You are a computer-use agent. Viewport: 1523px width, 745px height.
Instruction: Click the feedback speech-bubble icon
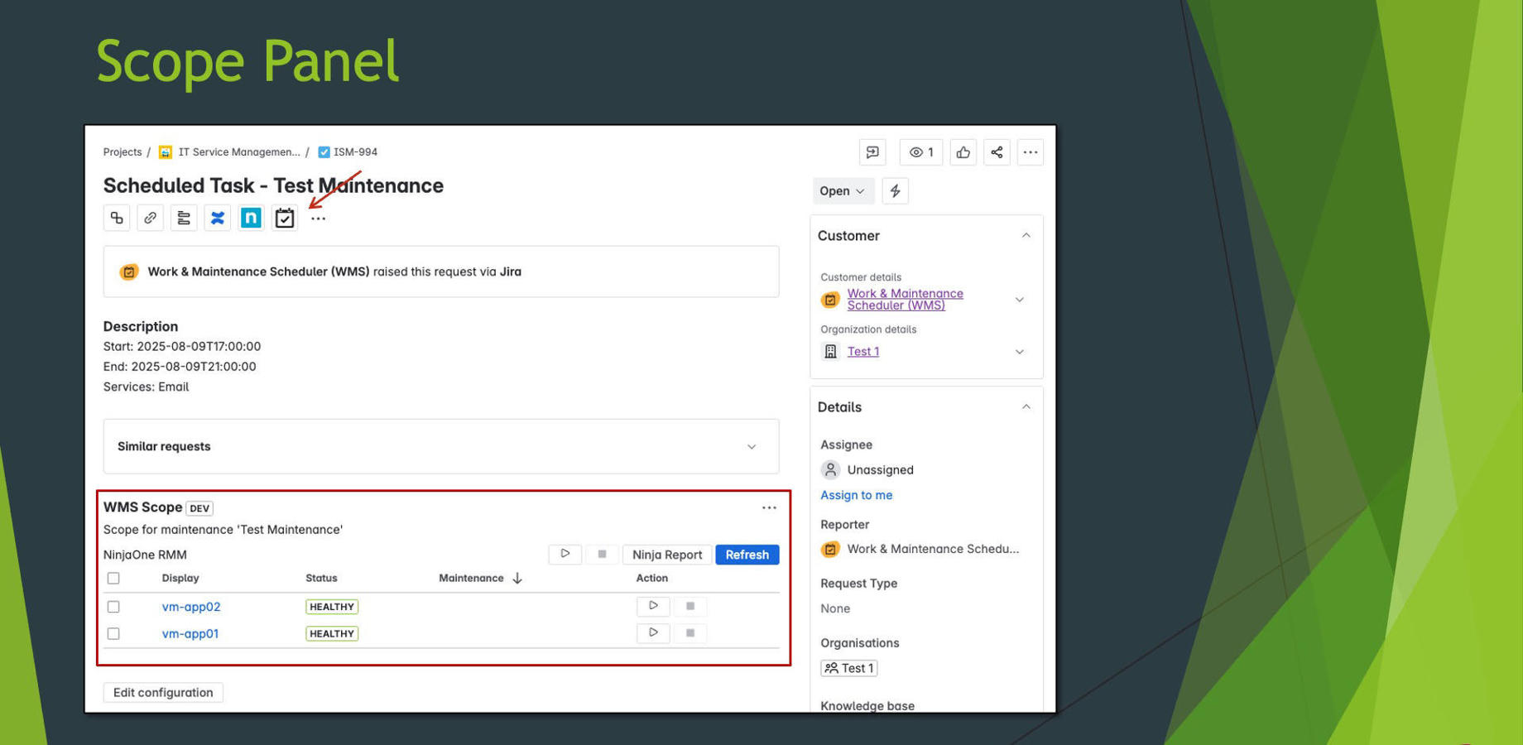[872, 152]
